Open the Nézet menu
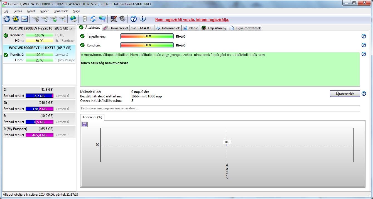The width and height of the screenshot is (373, 199). [x=31, y=11]
